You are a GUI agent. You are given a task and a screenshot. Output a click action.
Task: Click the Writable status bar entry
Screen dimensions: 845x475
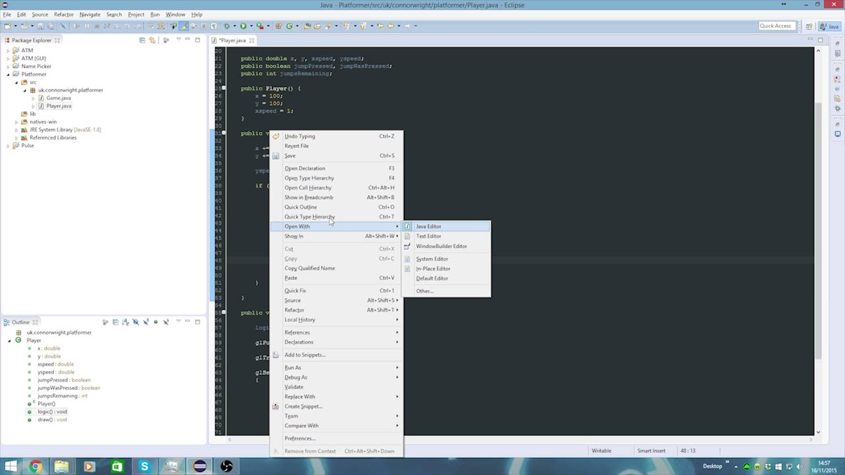[601, 451]
